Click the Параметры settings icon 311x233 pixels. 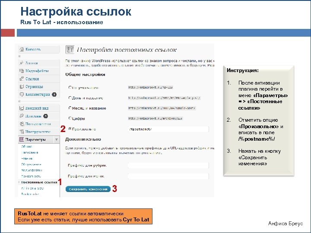click(x=22, y=139)
